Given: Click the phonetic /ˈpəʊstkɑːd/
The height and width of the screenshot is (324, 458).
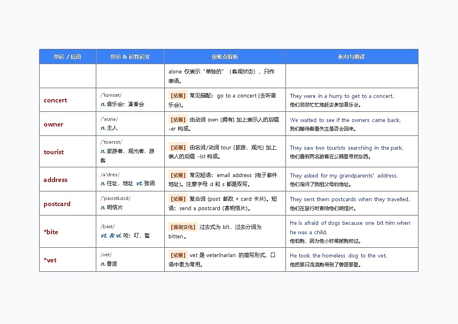Looking at the screenshot, I should (115, 198).
